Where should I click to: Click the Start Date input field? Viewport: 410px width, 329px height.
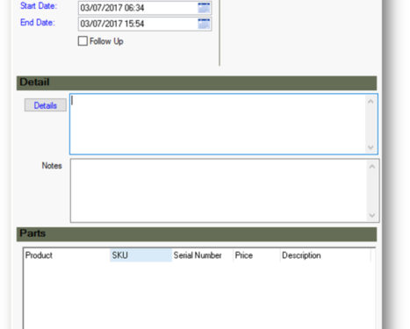[x=138, y=8]
